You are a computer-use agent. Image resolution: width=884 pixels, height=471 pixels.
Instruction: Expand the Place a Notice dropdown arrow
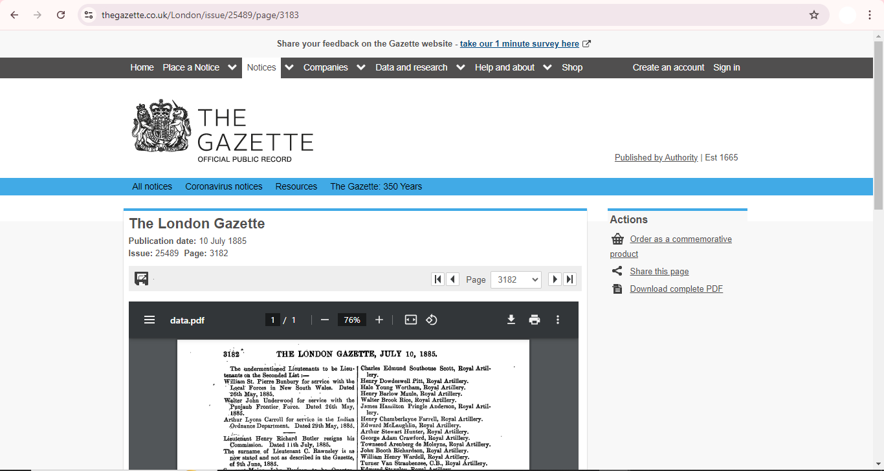pyautogui.click(x=232, y=67)
